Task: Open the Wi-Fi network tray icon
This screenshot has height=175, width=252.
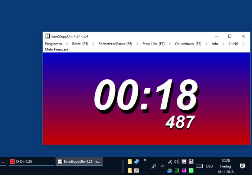Action: [x=170, y=162]
